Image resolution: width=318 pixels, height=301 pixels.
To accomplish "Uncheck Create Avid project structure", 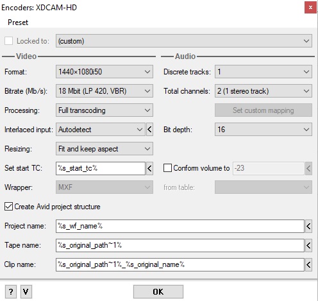I will tap(8, 207).
